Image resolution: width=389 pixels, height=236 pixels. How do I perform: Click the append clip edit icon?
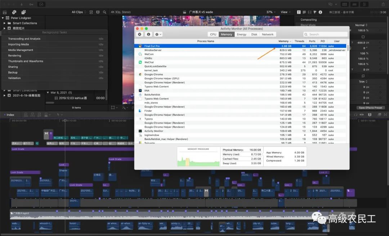pyautogui.click(x=39, y=115)
